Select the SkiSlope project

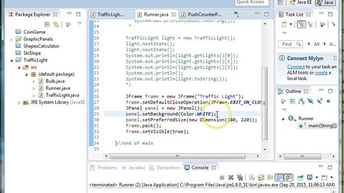(x=28, y=53)
